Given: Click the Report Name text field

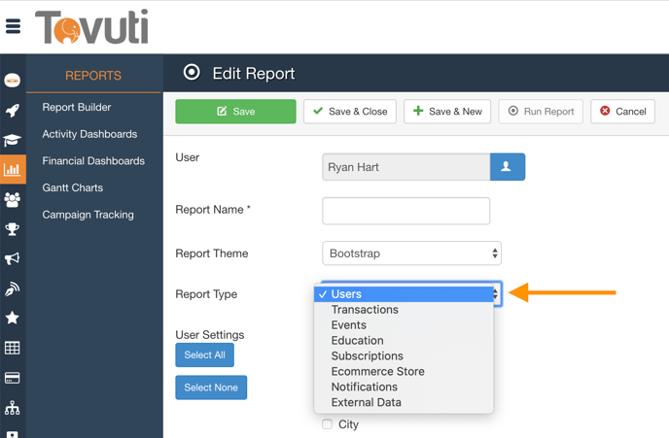Looking at the screenshot, I should point(405,211).
